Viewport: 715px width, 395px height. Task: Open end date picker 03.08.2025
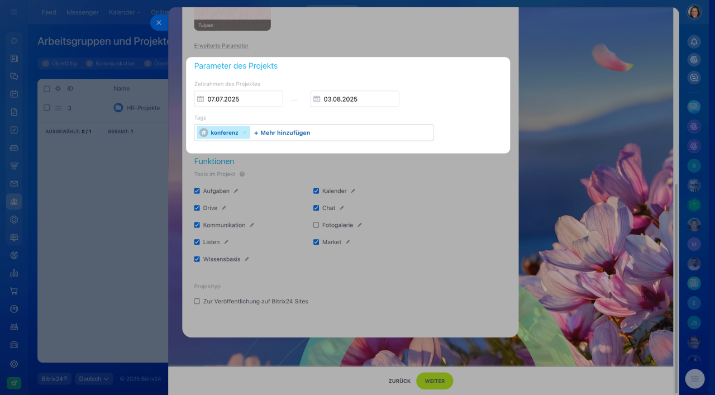pos(355,99)
